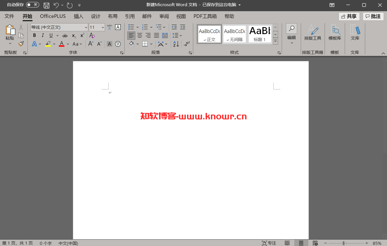
Task: Switch to the OfficePLUS tab
Action: click(x=53, y=16)
